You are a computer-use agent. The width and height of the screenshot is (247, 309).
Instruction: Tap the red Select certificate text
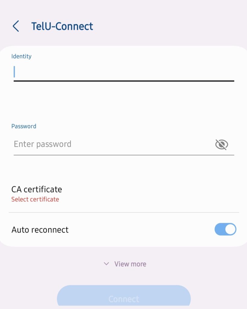[35, 199]
